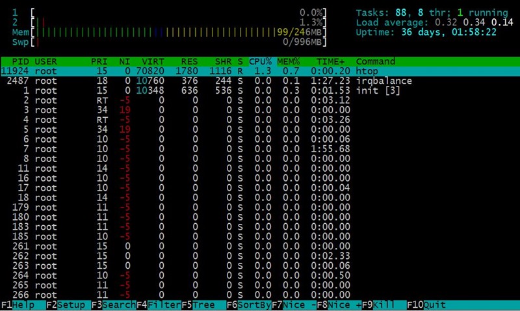Select process row with PID 263
Screen dimensions: 520x311
[x=260, y=266]
